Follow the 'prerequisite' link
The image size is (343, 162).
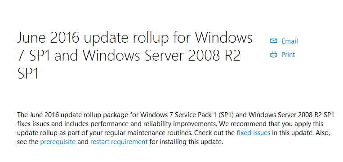coord(58,142)
